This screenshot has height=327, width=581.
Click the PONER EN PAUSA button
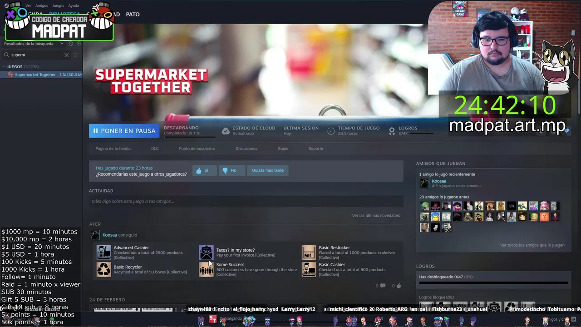point(124,131)
